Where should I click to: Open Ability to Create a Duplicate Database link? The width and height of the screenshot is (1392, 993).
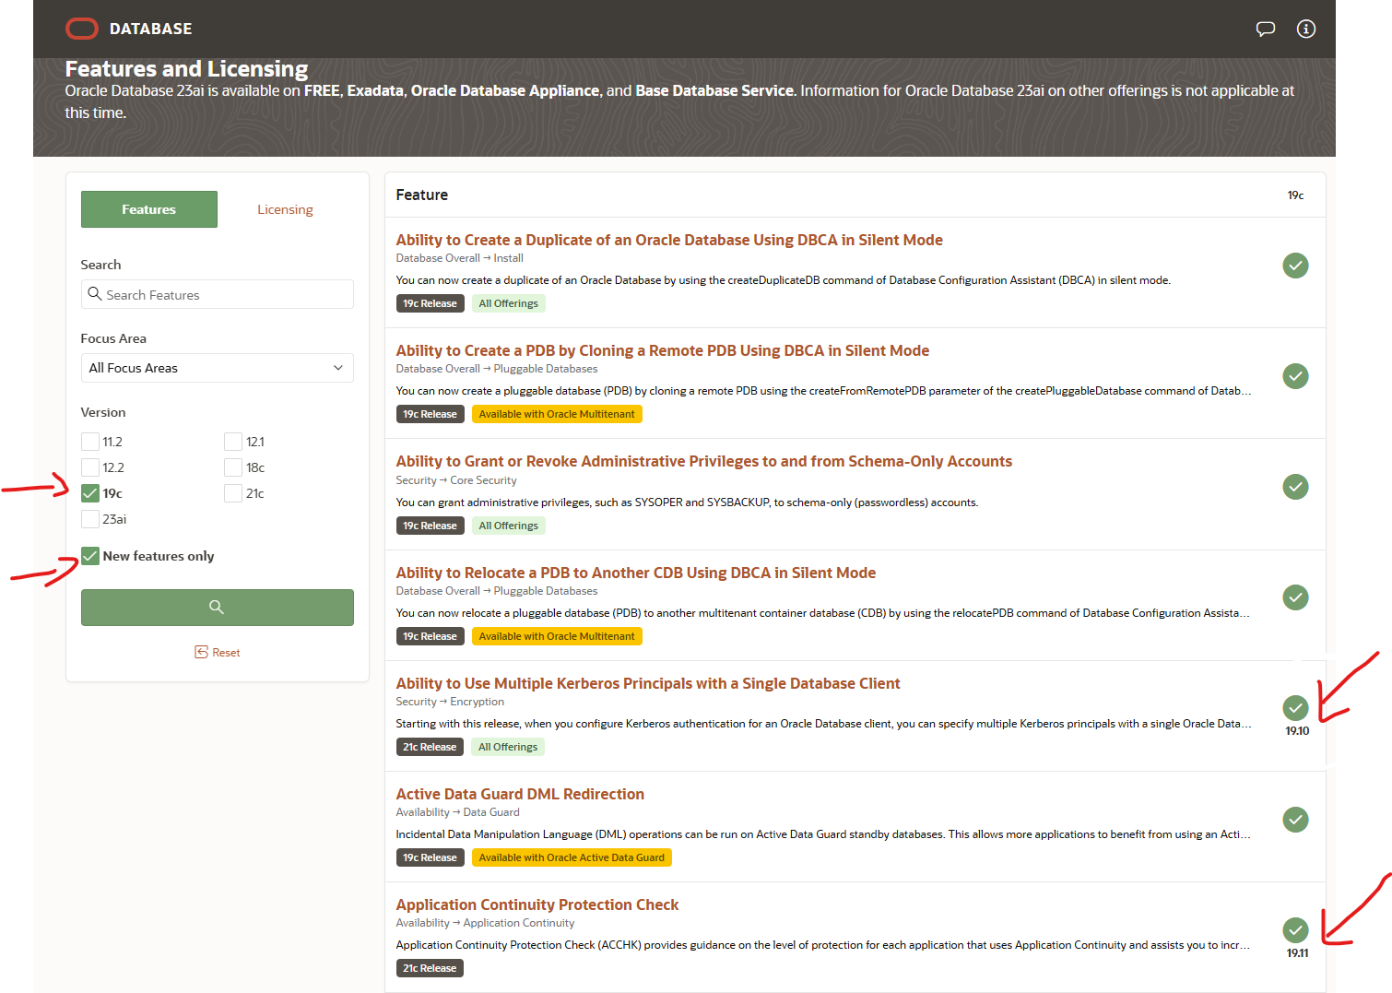669,240
